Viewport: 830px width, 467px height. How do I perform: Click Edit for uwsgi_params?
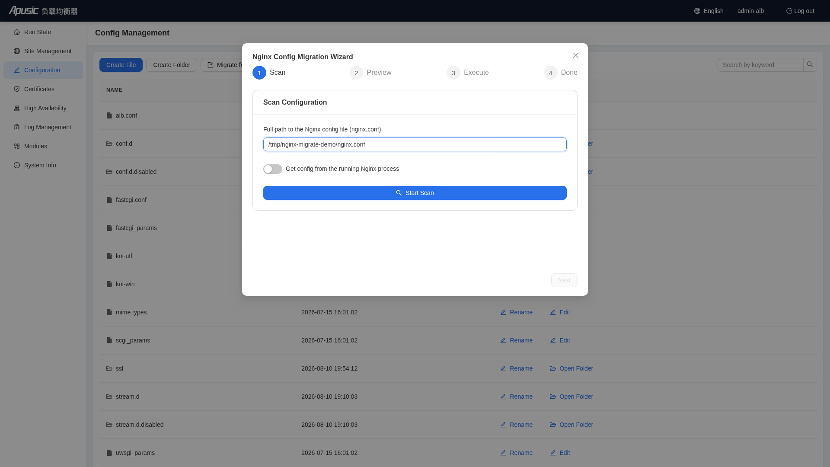coord(560,453)
